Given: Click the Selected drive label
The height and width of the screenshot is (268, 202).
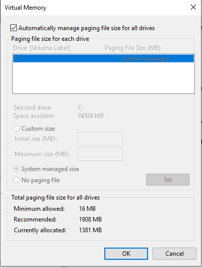Looking at the screenshot, I should tap(33, 108).
